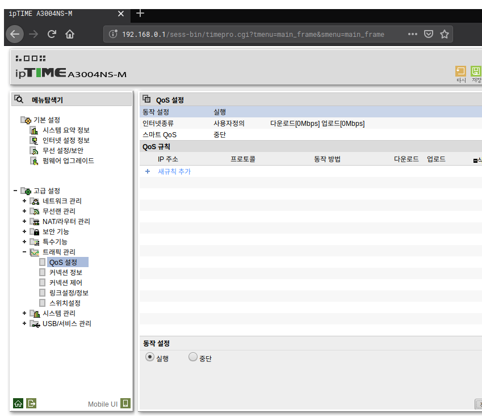Collapse the 트래픽 관리 tree node
This screenshot has width=482, height=418.
click(24, 252)
